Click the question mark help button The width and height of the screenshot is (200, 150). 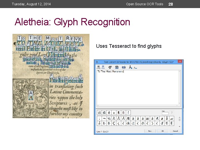[172, 112]
